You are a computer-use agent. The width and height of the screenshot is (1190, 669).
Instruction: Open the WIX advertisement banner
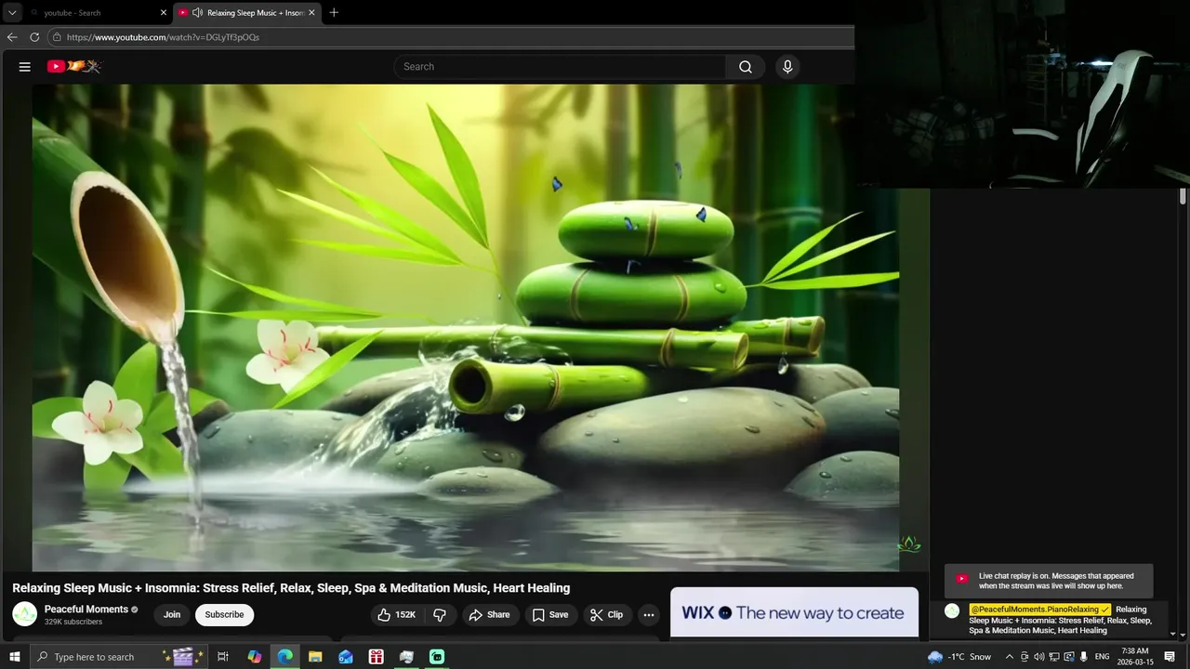coord(794,612)
